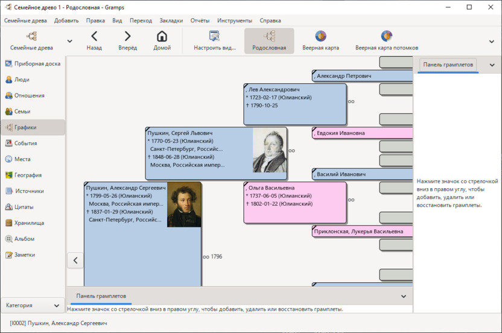This screenshot has width=502, height=333.
Task: Select the Александр Петрович person box
Action: pos(363,76)
